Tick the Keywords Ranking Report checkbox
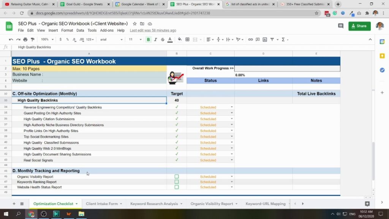The width and height of the screenshot is (389, 219). [177, 182]
